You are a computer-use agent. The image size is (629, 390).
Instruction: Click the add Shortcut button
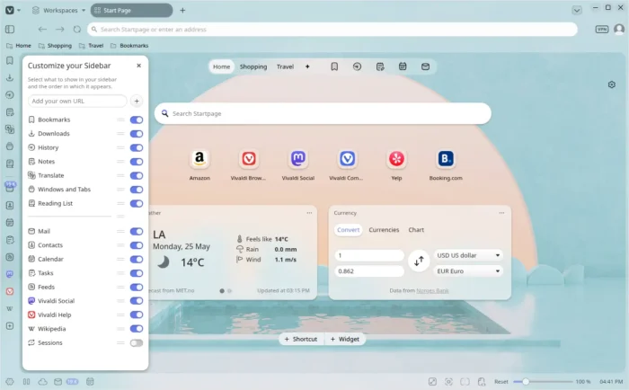[x=301, y=339]
